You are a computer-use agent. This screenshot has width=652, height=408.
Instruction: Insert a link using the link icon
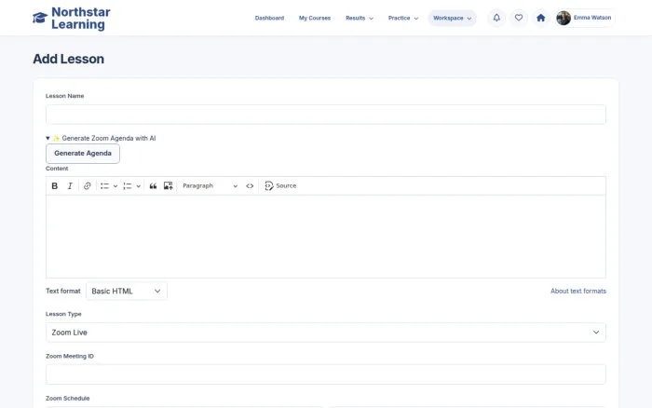click(87, 186)
